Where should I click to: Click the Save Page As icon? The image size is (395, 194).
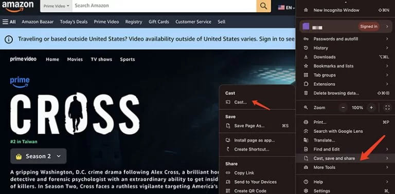point(228,126)
